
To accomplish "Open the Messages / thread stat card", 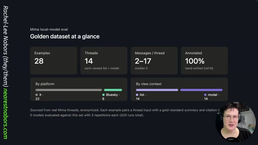I will [x=154, y=60].
